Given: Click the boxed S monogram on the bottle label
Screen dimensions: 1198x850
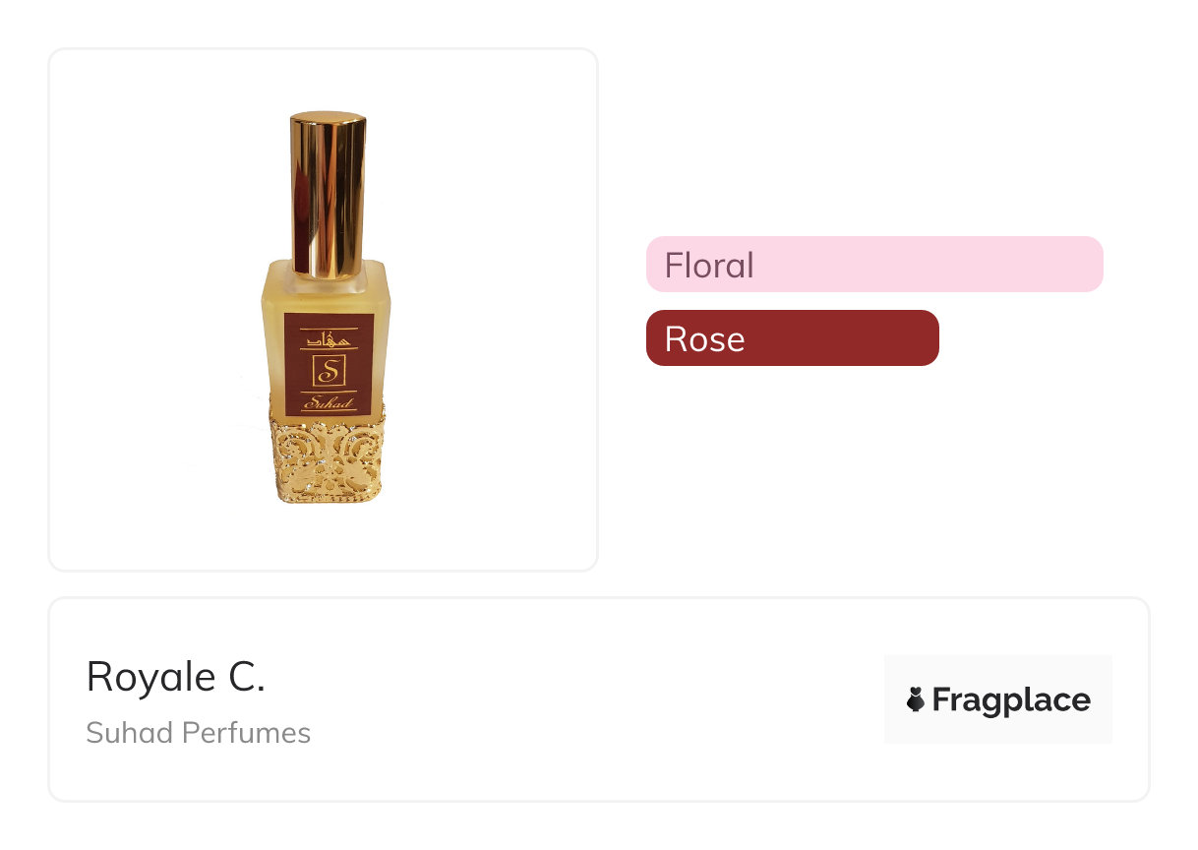Looking at the screenshot, I should [x=329, y=372].
